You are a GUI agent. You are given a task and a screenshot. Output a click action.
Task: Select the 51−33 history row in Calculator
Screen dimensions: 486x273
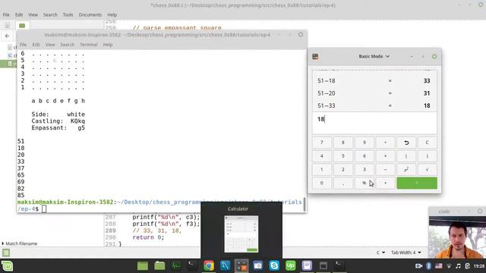click(374, 105)
